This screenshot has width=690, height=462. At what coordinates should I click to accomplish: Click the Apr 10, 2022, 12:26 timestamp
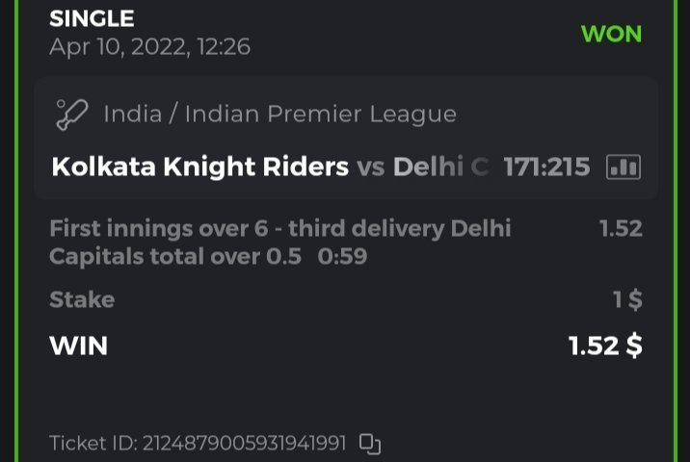tap(149, 46)
